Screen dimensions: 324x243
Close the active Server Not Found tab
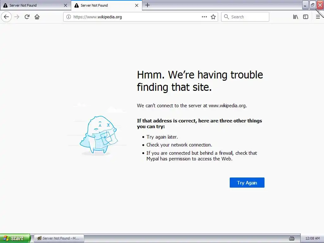point(137,5)
